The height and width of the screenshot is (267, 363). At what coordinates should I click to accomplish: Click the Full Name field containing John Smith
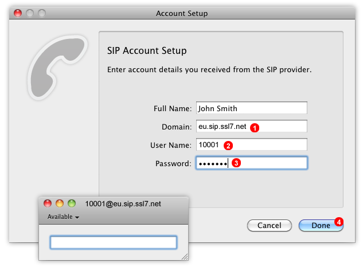[252, 108]
